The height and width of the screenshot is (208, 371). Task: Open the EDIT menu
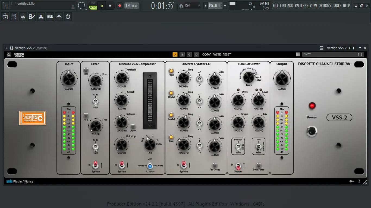pyautogui.click(x=283, y=5)
